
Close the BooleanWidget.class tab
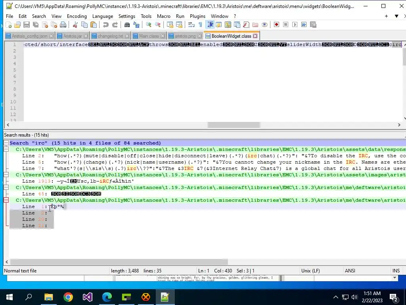(x=255, y=36)
